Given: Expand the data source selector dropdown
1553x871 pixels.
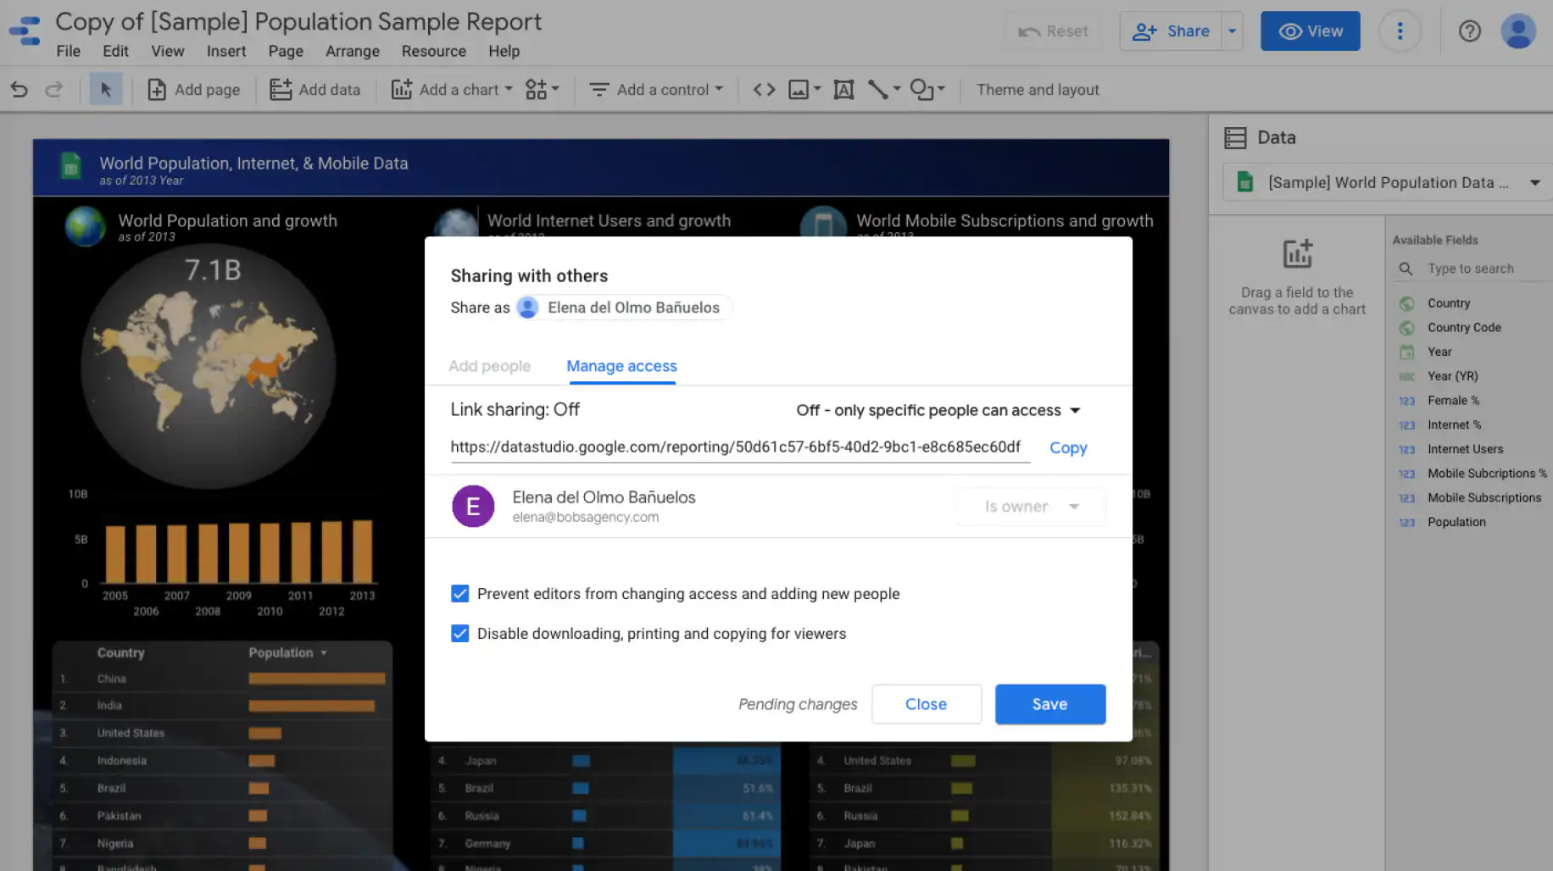Looking at the screenshot, I should tap(1534, 182).
